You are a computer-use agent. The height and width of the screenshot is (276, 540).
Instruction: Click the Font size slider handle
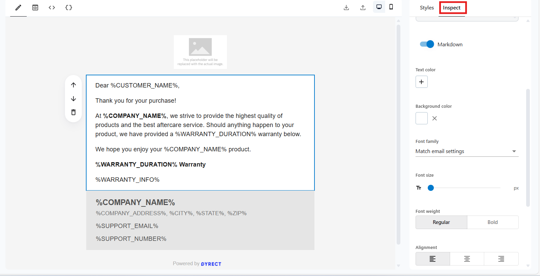pos(431,188)
